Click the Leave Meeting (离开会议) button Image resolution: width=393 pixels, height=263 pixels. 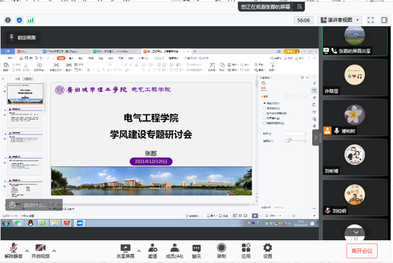point(362,250)
